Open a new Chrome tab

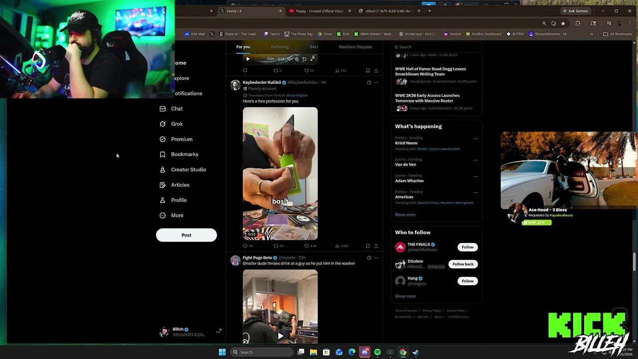point(429,11)
